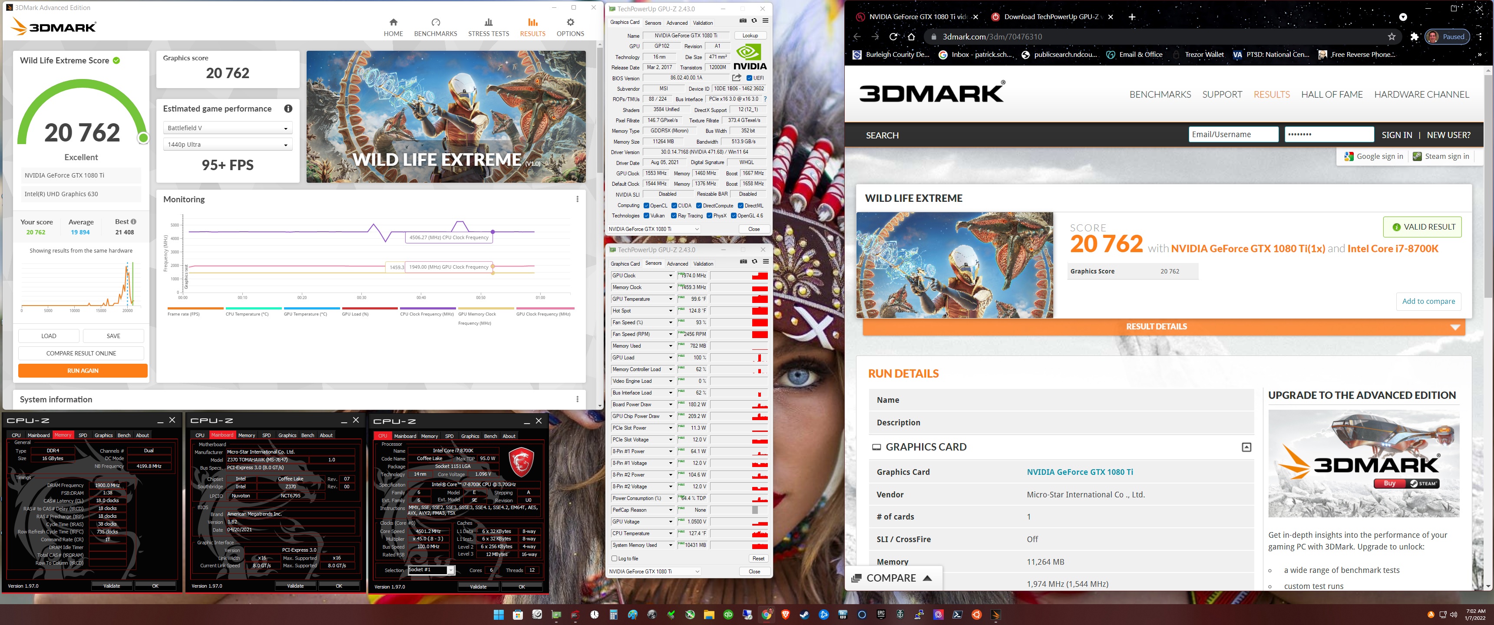Open Calculator from the taskbar

click(x=613, y=615)
